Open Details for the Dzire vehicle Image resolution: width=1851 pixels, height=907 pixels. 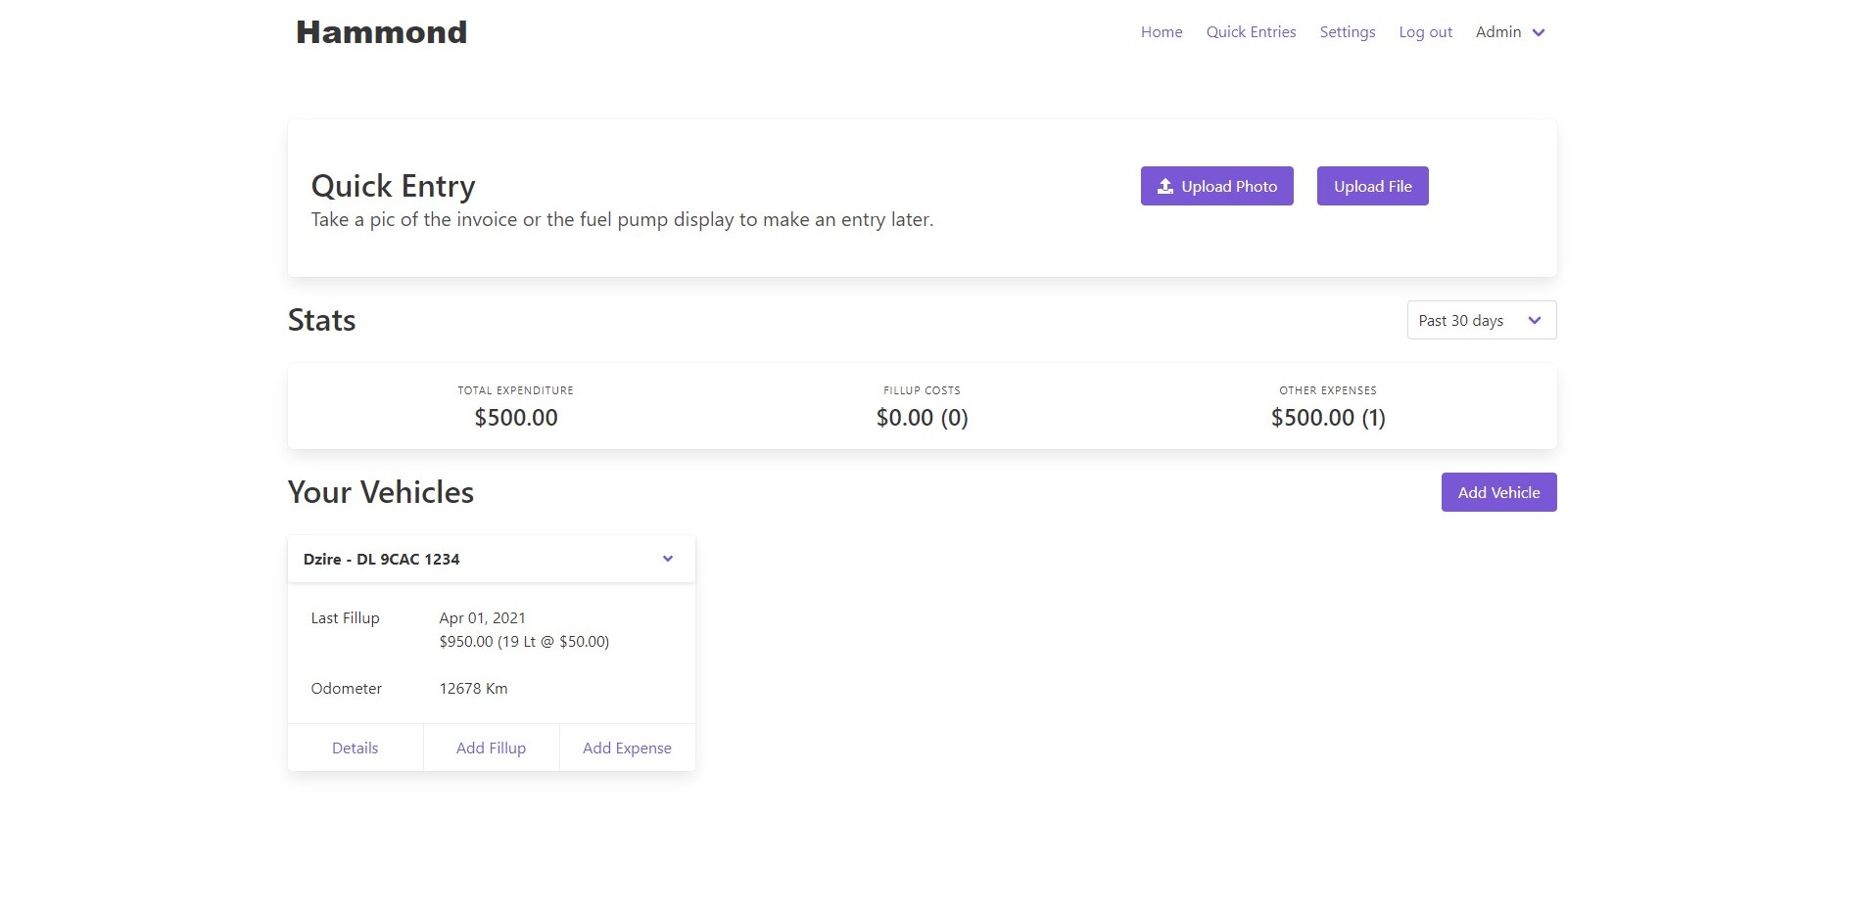(x=355, y=747)
